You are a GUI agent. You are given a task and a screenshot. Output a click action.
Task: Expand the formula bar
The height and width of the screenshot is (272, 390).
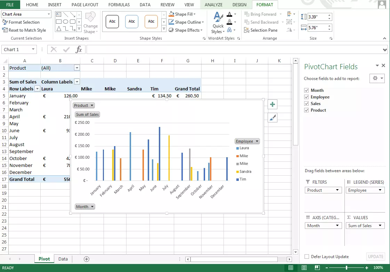(385, 50)
